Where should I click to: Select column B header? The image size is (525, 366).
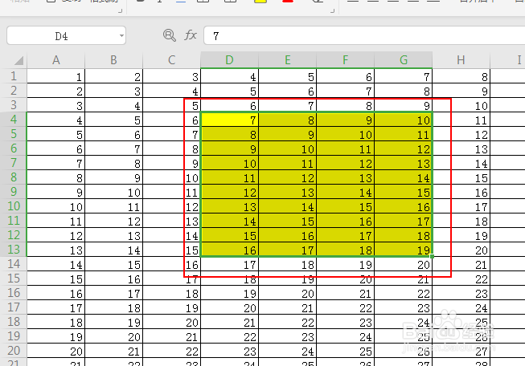coord(114,60)
